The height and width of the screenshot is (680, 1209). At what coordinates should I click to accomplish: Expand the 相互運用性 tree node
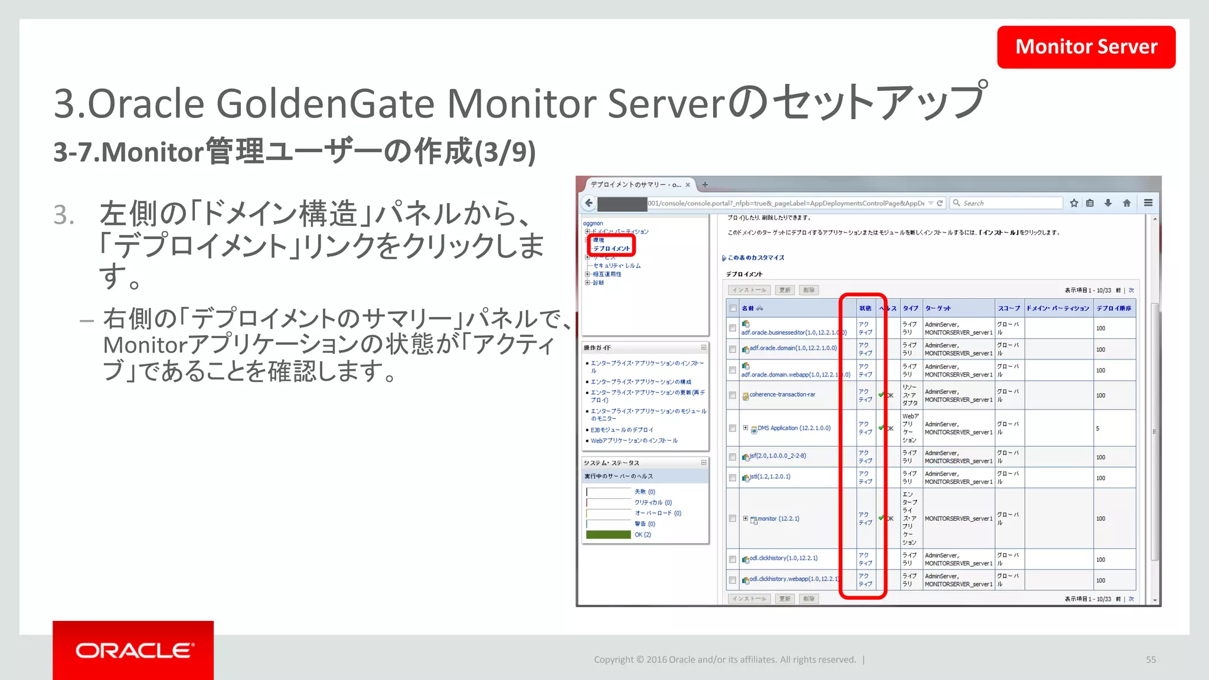[587, 274]
